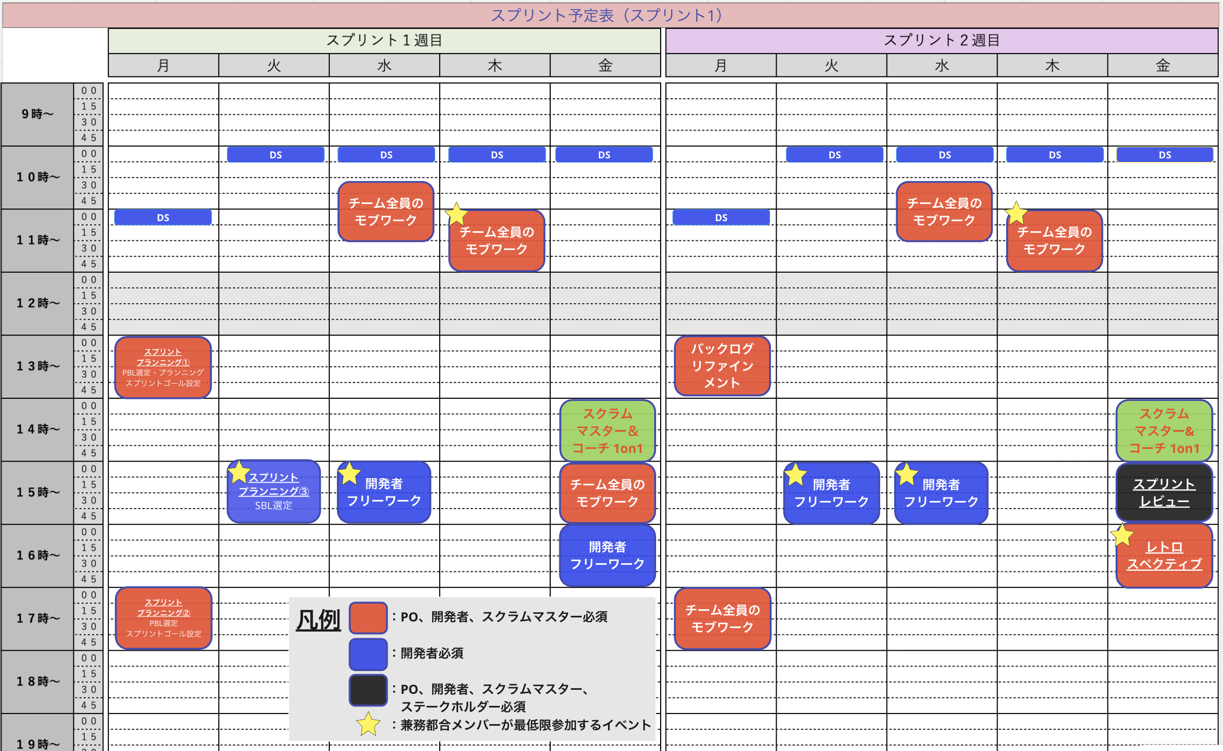The height and width of the screenshot is (751, 1223).
Task: Select week 2 Wednesday チーム全員のモブワーク block
Action: pyautogui.click(x=944, y=212)
